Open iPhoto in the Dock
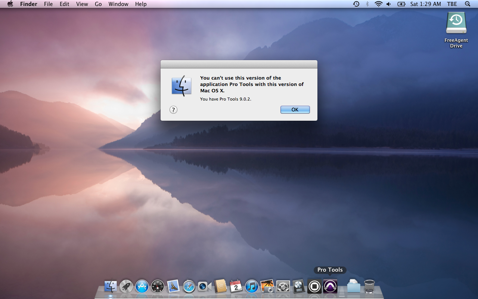The width and height of the screenshot is (478, 299). pyautogui.click(x=267, y=287)
